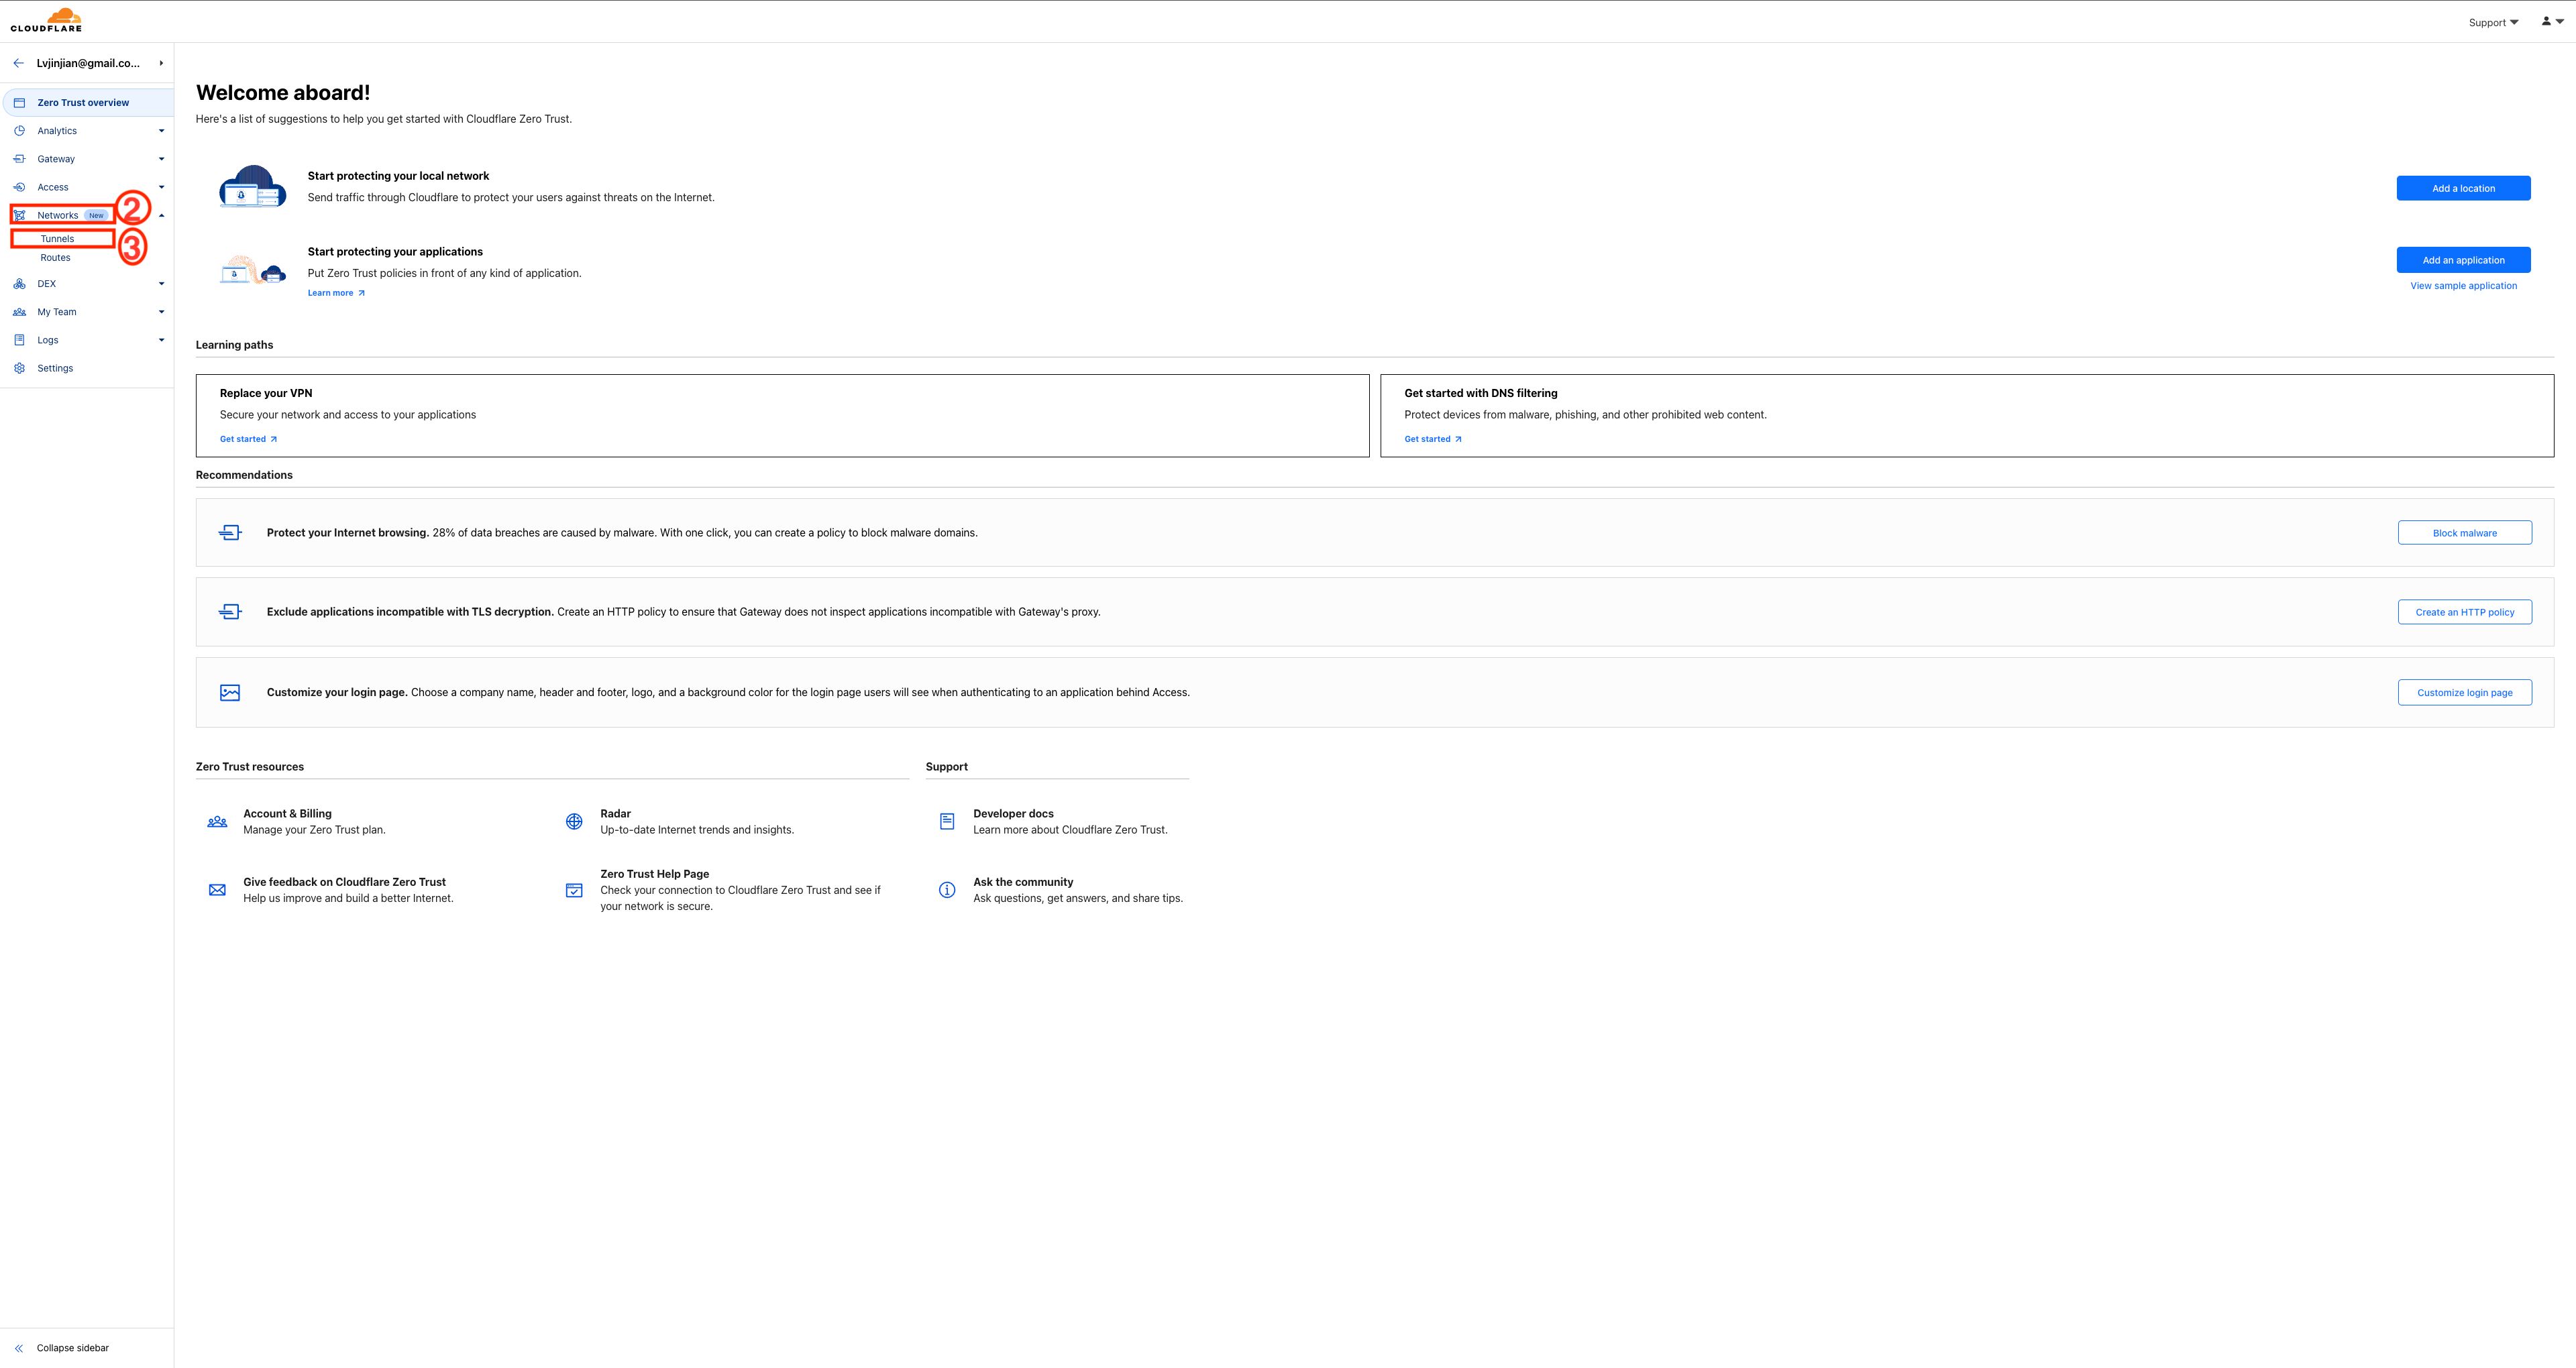Screen dimensions: 2576x1368
Task: Open the View sample application link
Action: point(2463,286)
